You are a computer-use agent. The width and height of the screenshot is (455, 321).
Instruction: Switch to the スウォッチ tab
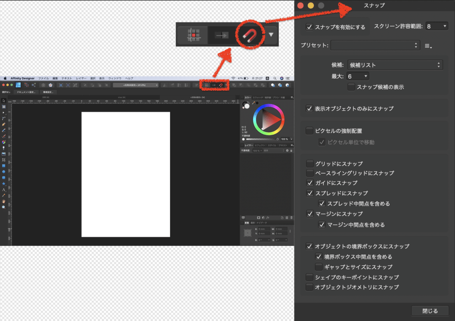(x=257, y=98)
